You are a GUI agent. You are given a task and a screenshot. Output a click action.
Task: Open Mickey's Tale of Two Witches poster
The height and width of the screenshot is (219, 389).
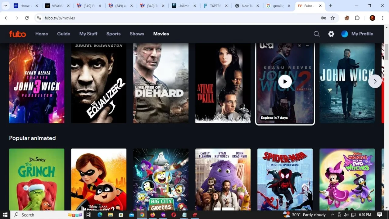pyautogui.click(x=347, y=179)
